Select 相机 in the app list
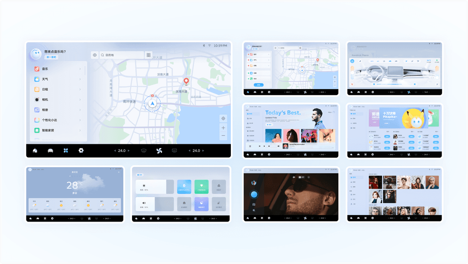 [x=45, y=100]
